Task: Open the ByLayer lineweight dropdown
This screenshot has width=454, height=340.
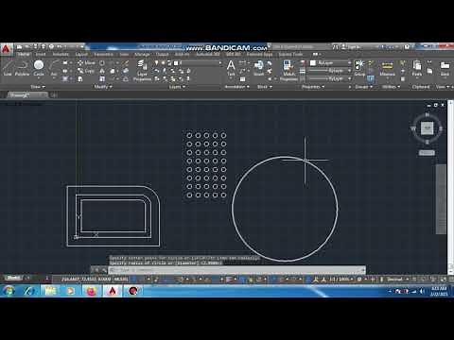Action: 330,71
